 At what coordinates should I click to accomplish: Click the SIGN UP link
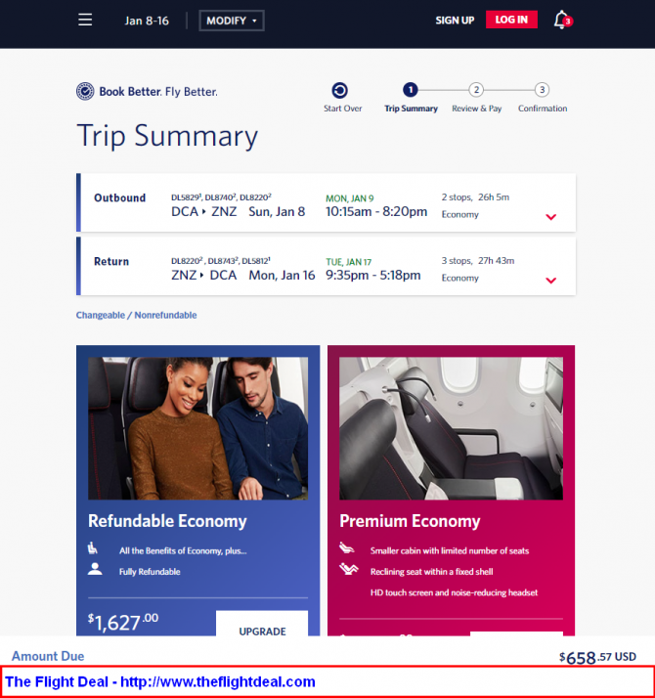click(x=455, y=21)
